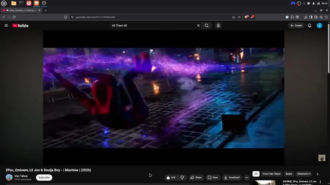Click the video player to pause

tap(163, 98)
